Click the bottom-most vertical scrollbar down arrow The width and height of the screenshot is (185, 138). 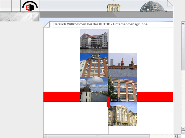point(183,132)
